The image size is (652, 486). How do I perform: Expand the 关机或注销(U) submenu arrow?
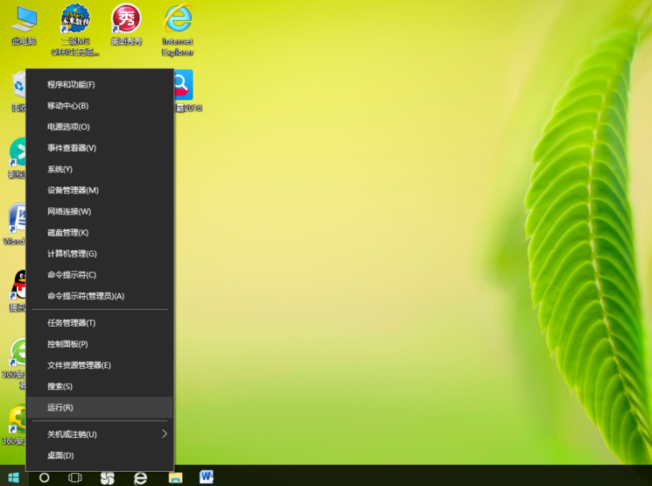[x=164, y=434]
